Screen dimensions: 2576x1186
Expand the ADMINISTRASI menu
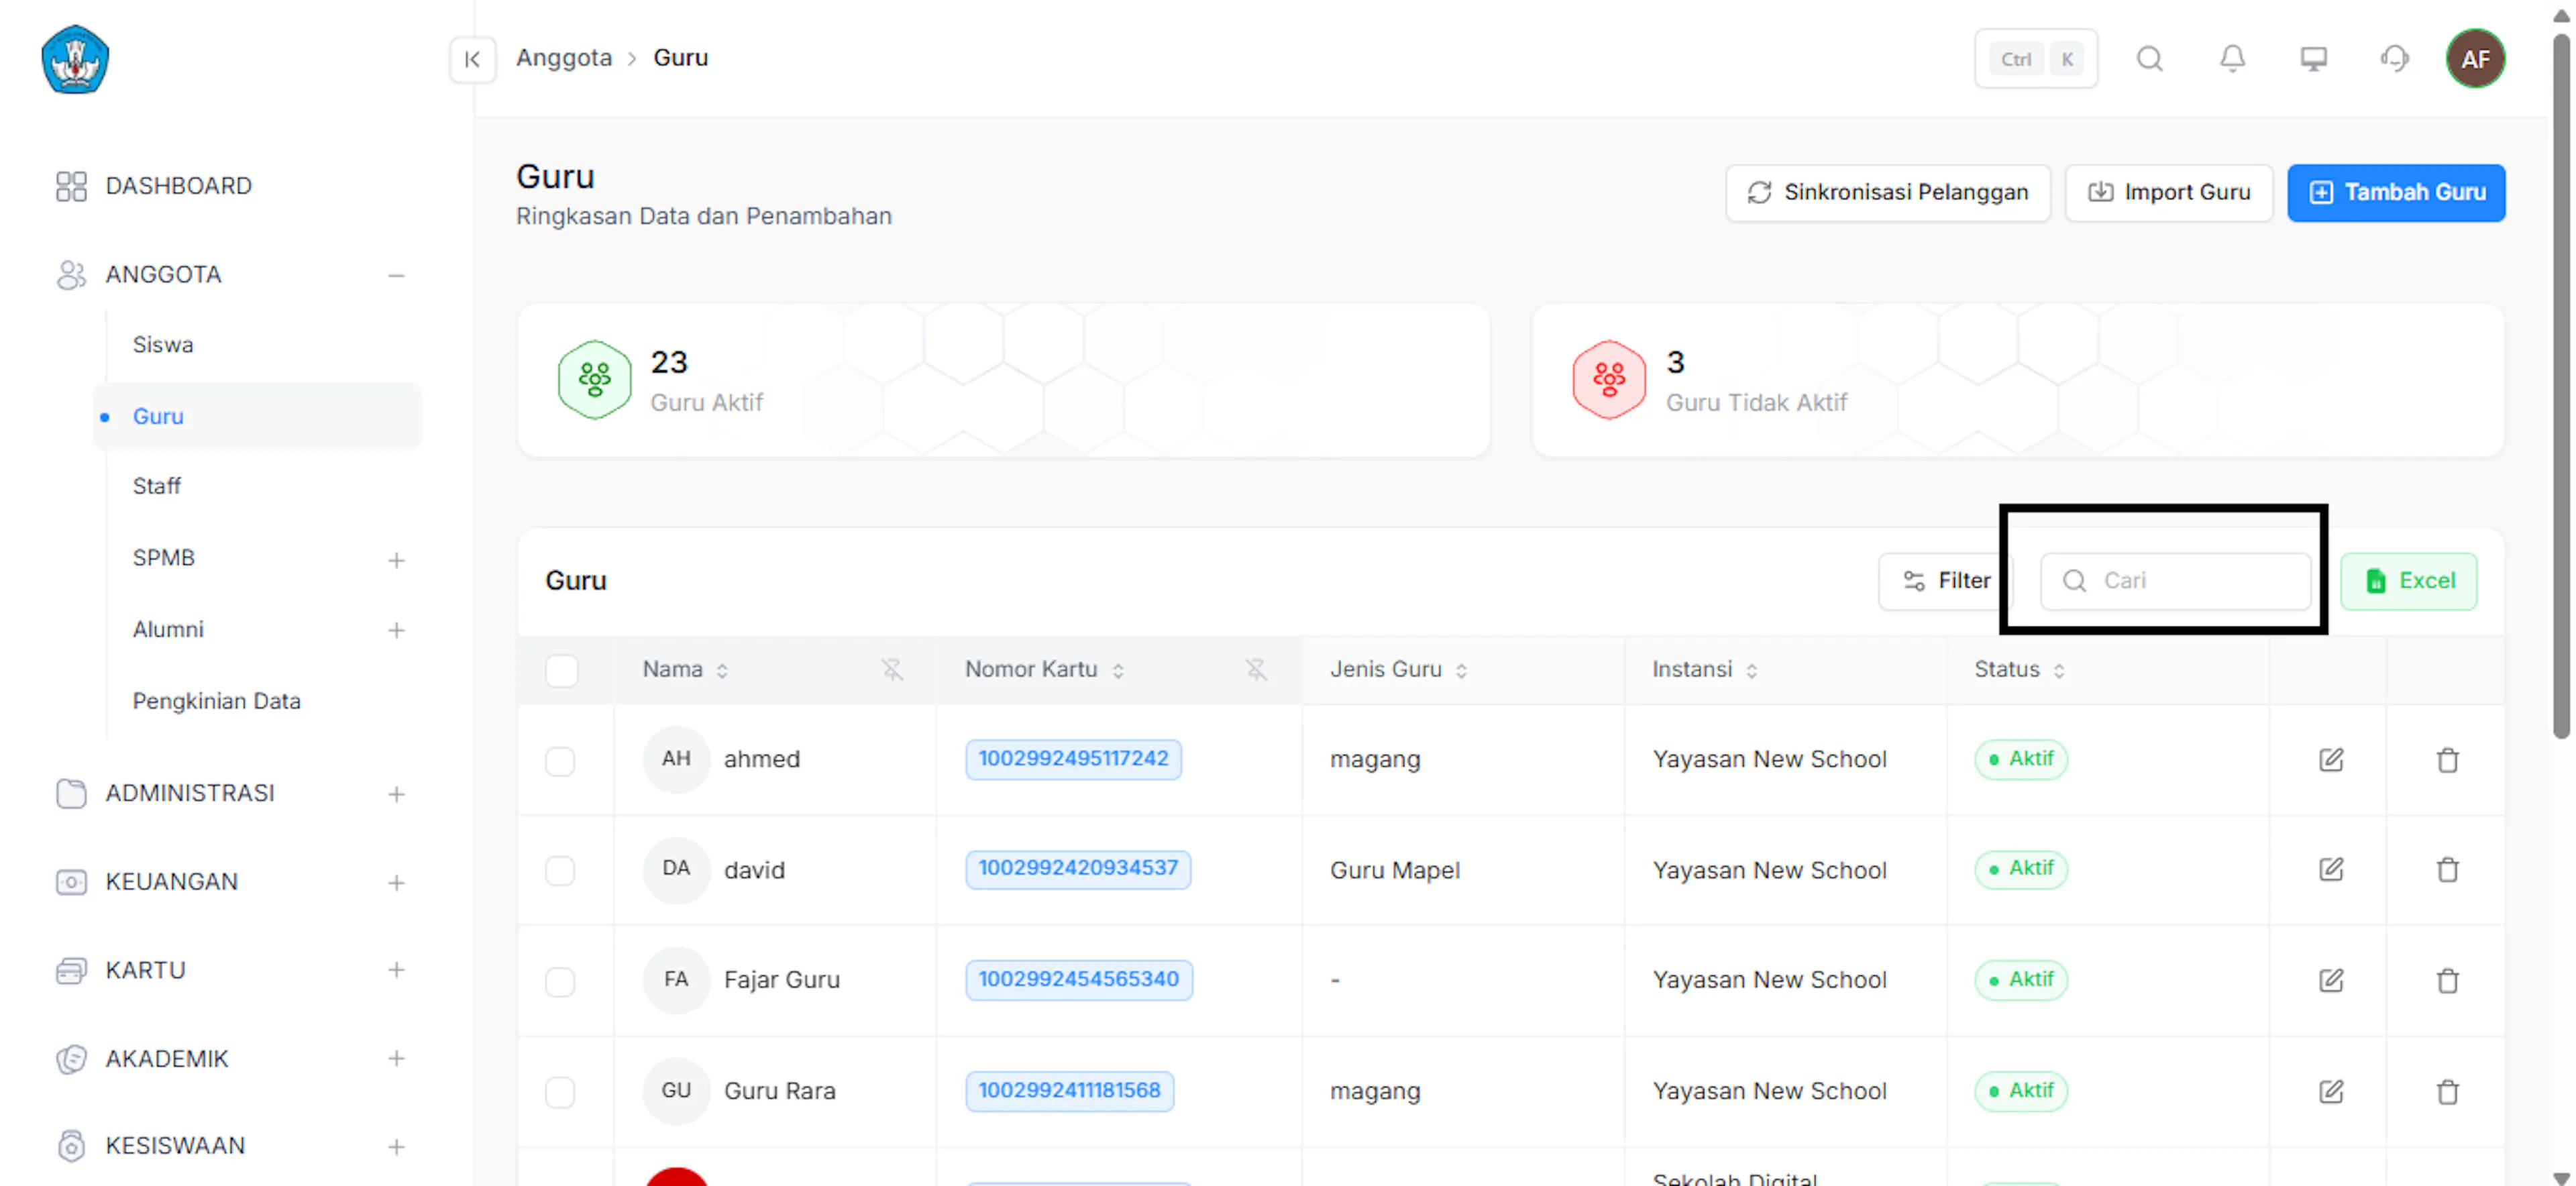tap(396, 794)
